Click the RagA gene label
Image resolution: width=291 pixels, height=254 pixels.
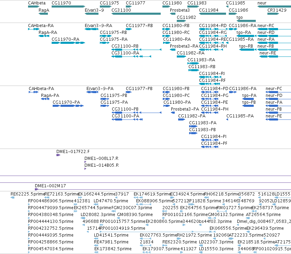(44, 10)
